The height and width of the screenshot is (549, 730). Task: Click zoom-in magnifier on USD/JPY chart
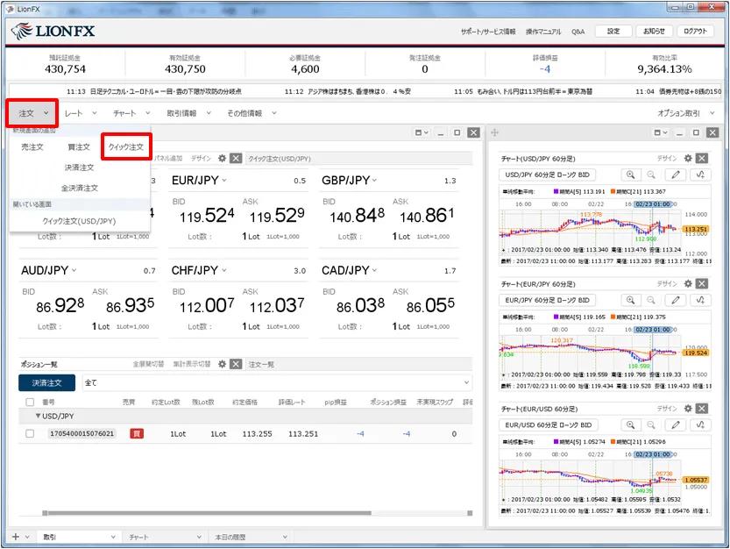point(630,175)
